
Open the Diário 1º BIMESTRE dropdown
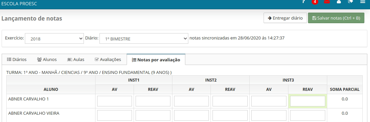144,38
